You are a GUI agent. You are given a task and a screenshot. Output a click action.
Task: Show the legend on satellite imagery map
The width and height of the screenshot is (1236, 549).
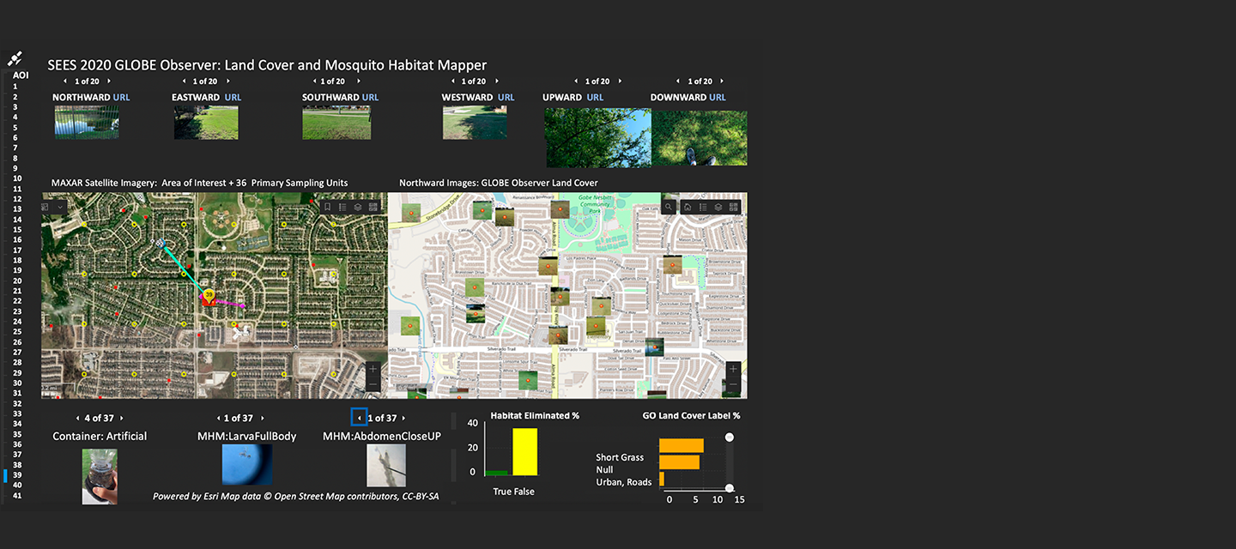342,207
